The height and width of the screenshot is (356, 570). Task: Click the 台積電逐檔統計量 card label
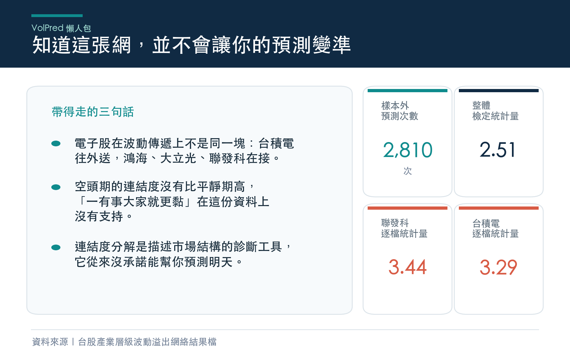(495, 228)
